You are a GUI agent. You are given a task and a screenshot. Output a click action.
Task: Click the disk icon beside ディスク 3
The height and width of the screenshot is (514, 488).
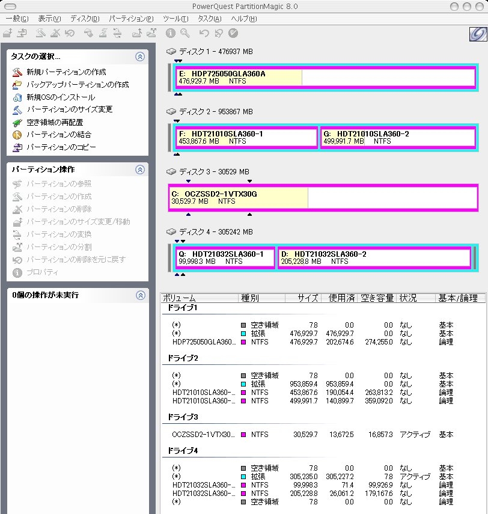pos(171,172)
